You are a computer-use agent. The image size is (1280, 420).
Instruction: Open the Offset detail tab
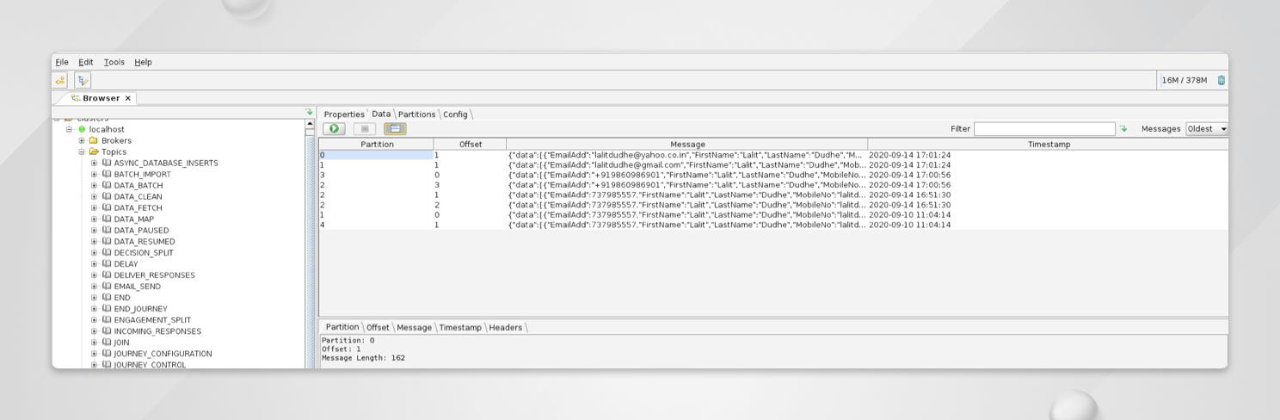click(378, 328)
